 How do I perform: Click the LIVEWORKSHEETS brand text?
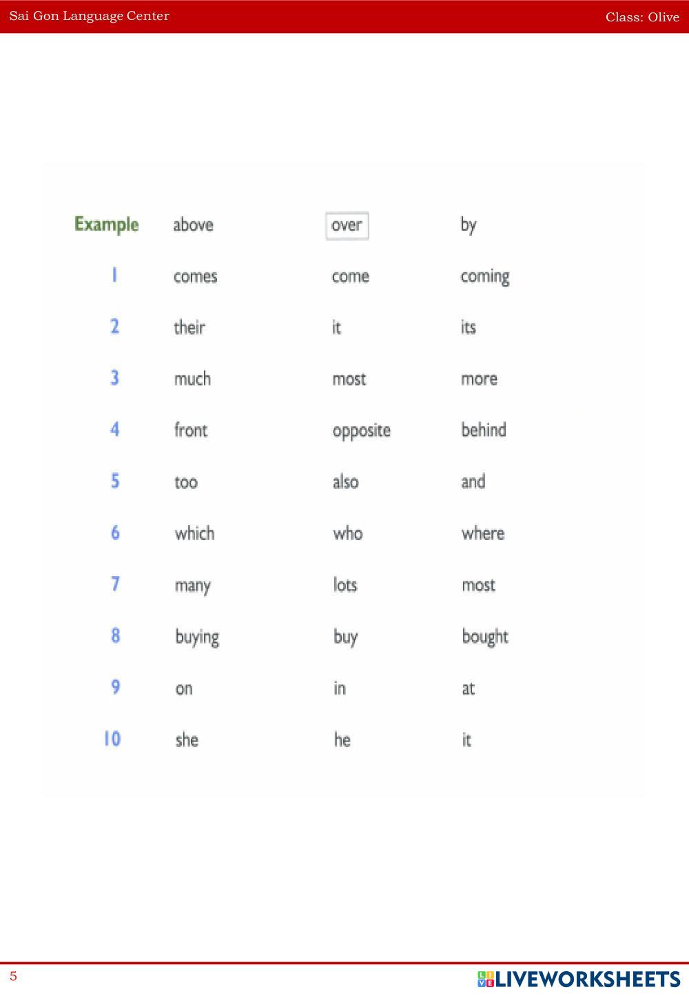[588, 979]
